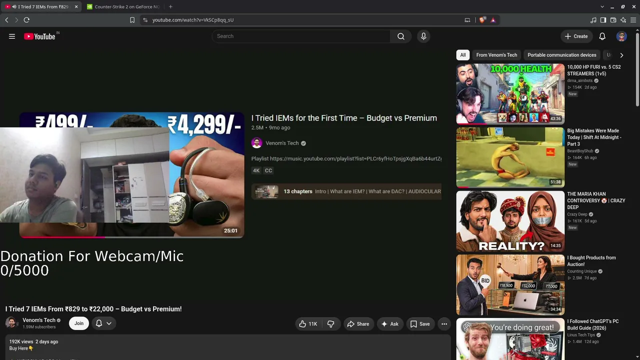The image size is (640, 360).
Task: Open a new browser tab
Action: 170,6
